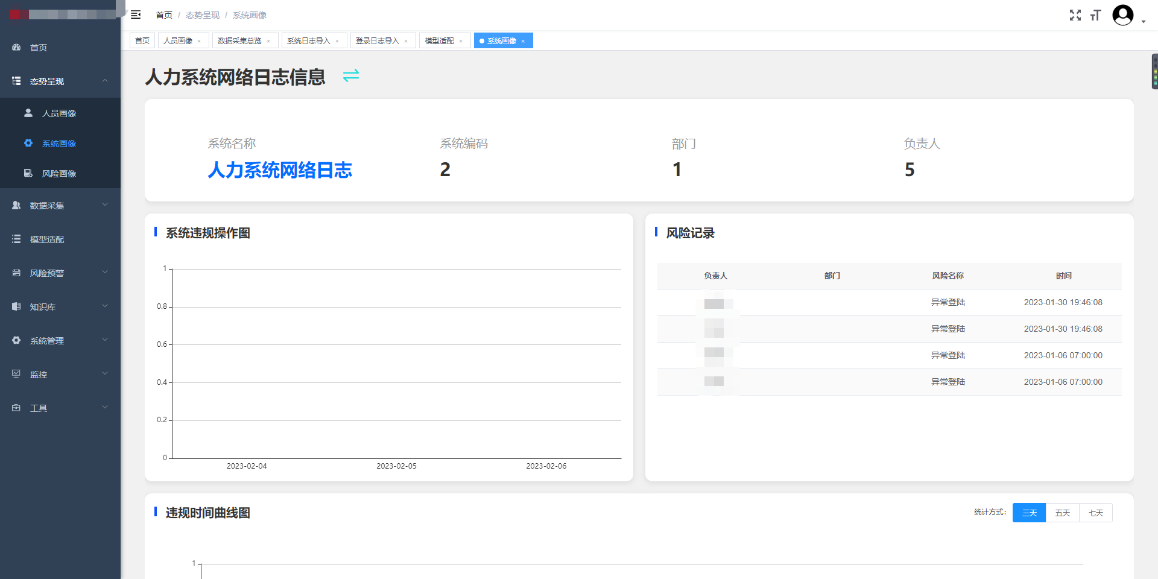Toggle the sidebar collapse hamburger icon
The width and height of the screenshot is (1158, 579).
tap(136, 14)
